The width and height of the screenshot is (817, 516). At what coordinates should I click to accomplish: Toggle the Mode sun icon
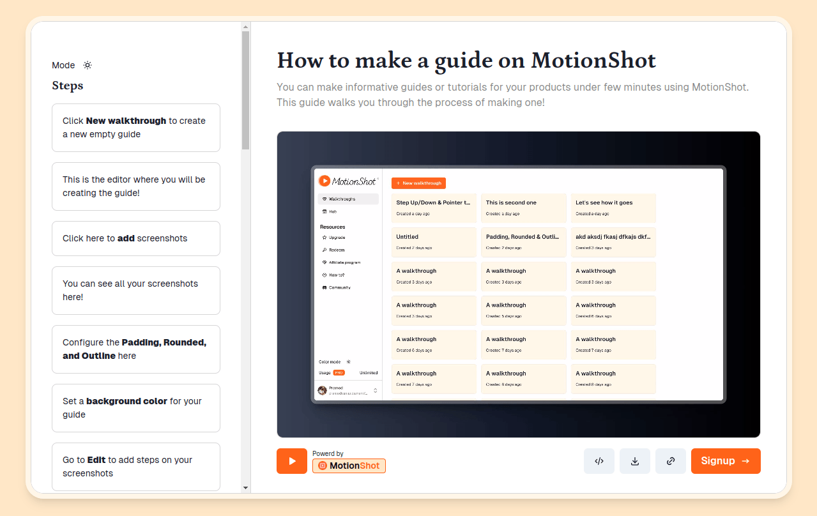click(x=88, y=65)
